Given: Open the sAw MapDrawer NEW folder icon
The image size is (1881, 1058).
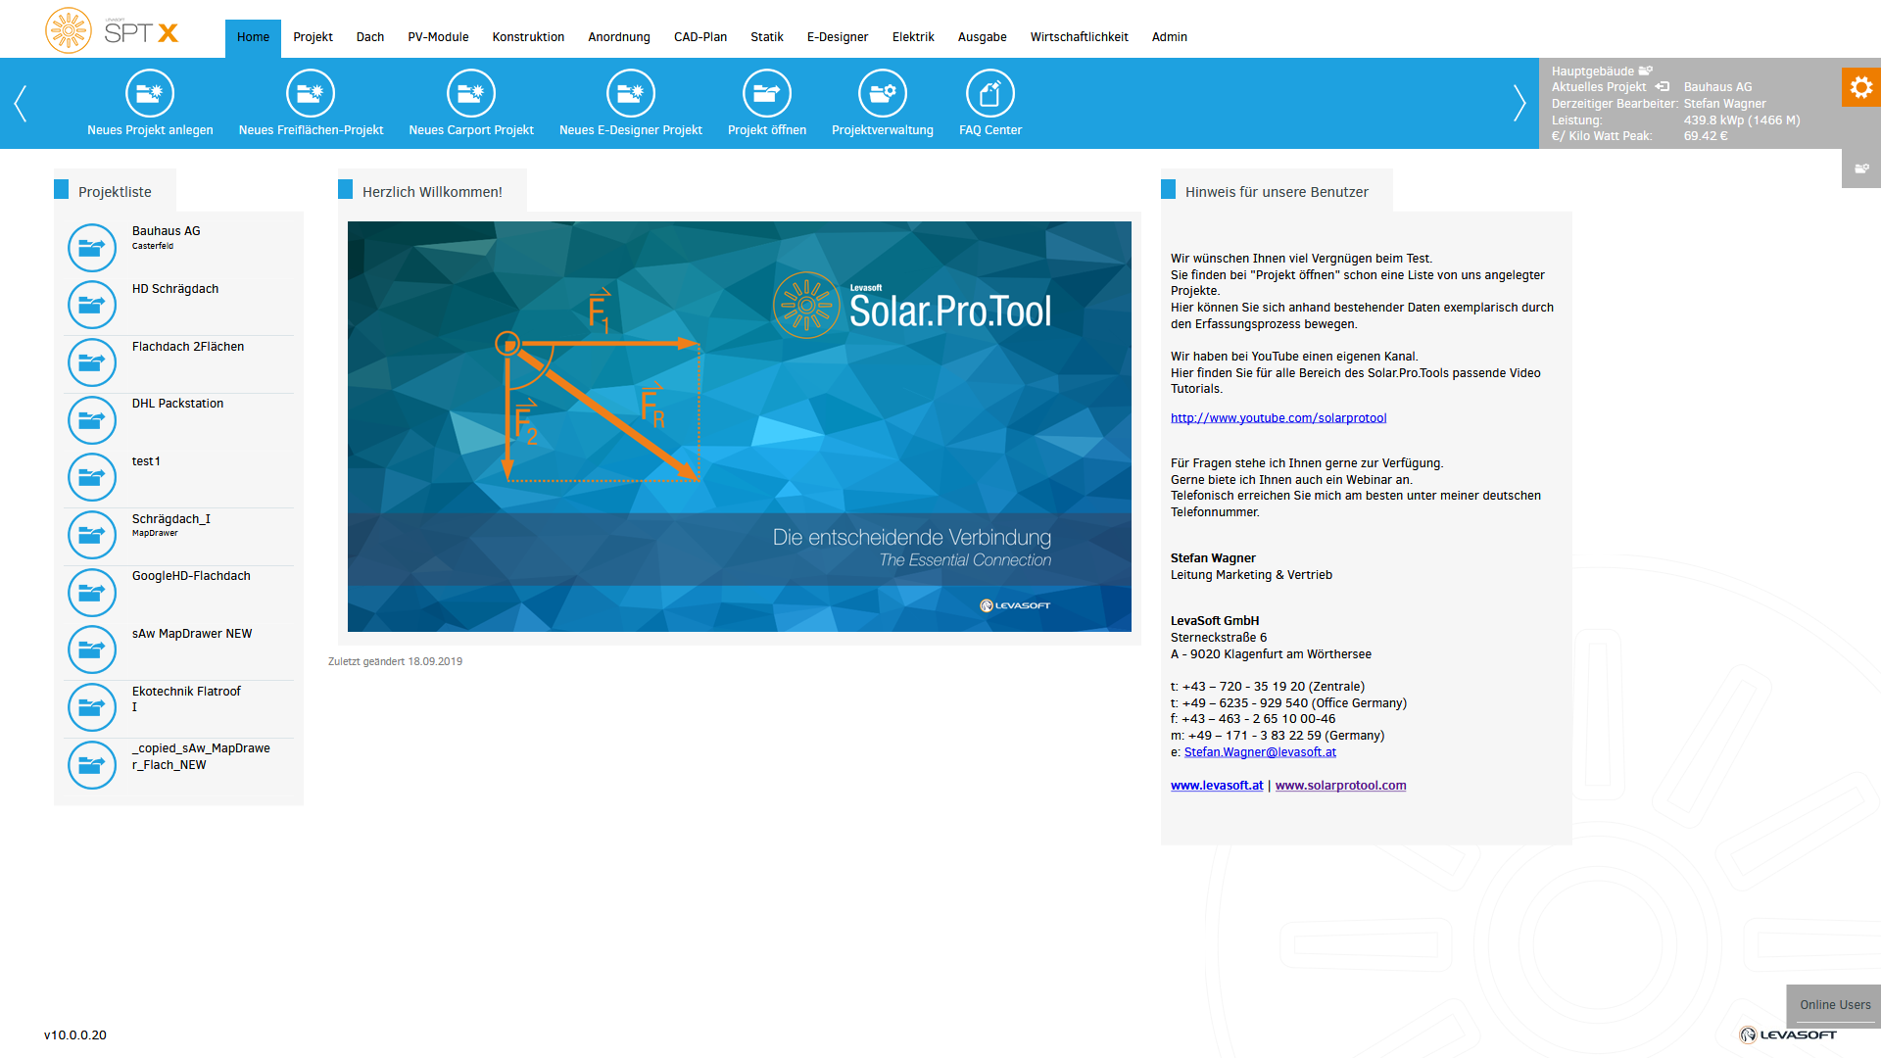Looking at the screenshot, I should 92,649.
